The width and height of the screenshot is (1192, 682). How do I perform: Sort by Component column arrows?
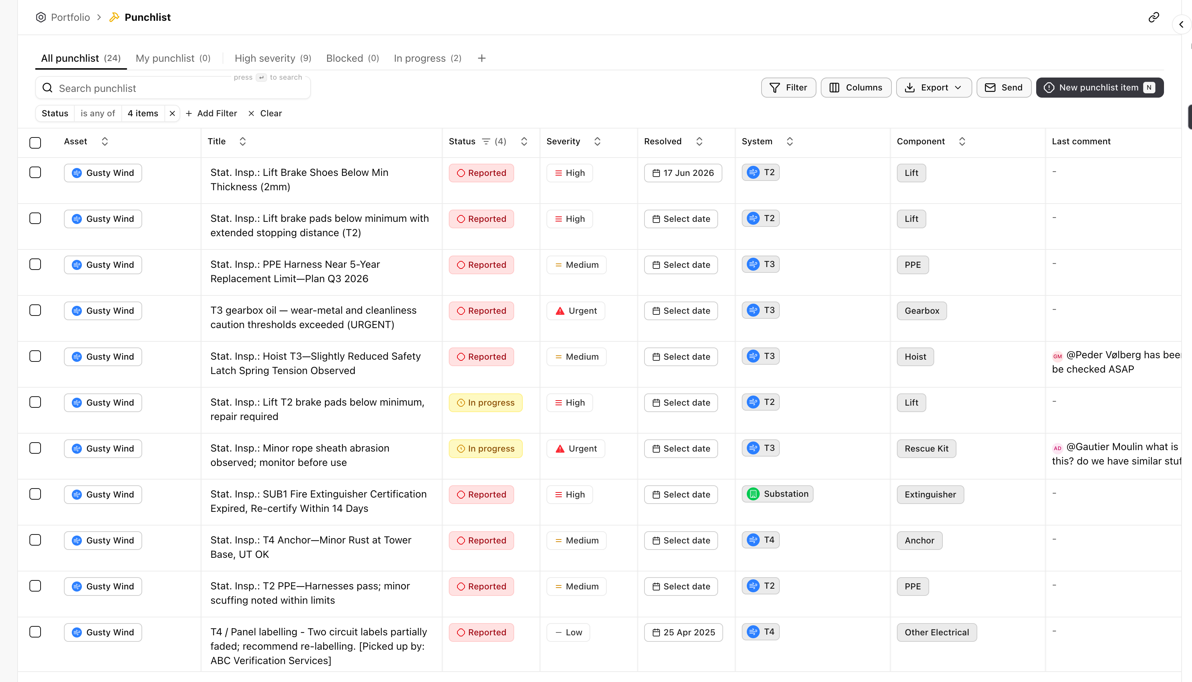click(961, 141)
